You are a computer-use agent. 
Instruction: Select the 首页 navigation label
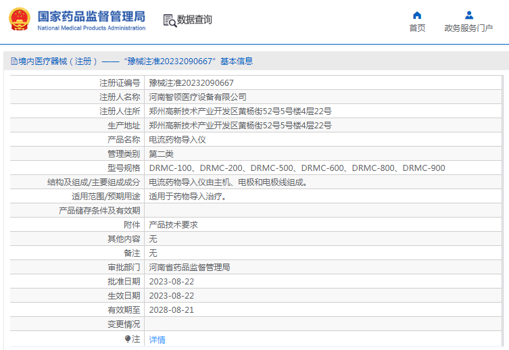click(x=417, y=28)
